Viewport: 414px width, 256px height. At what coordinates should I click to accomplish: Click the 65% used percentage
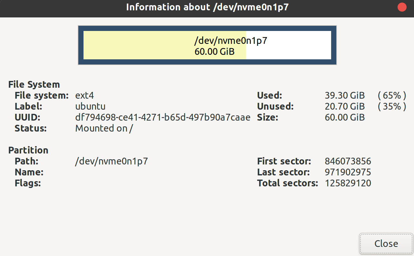pos(392,95)
